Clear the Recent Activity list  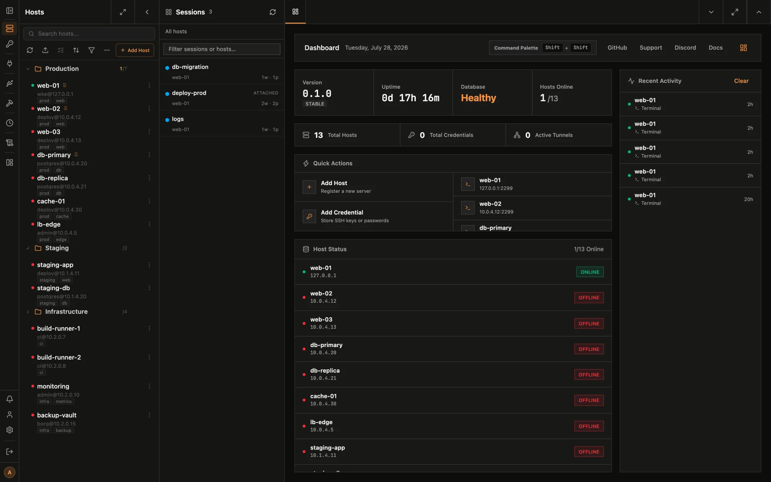tap(741, 81)
